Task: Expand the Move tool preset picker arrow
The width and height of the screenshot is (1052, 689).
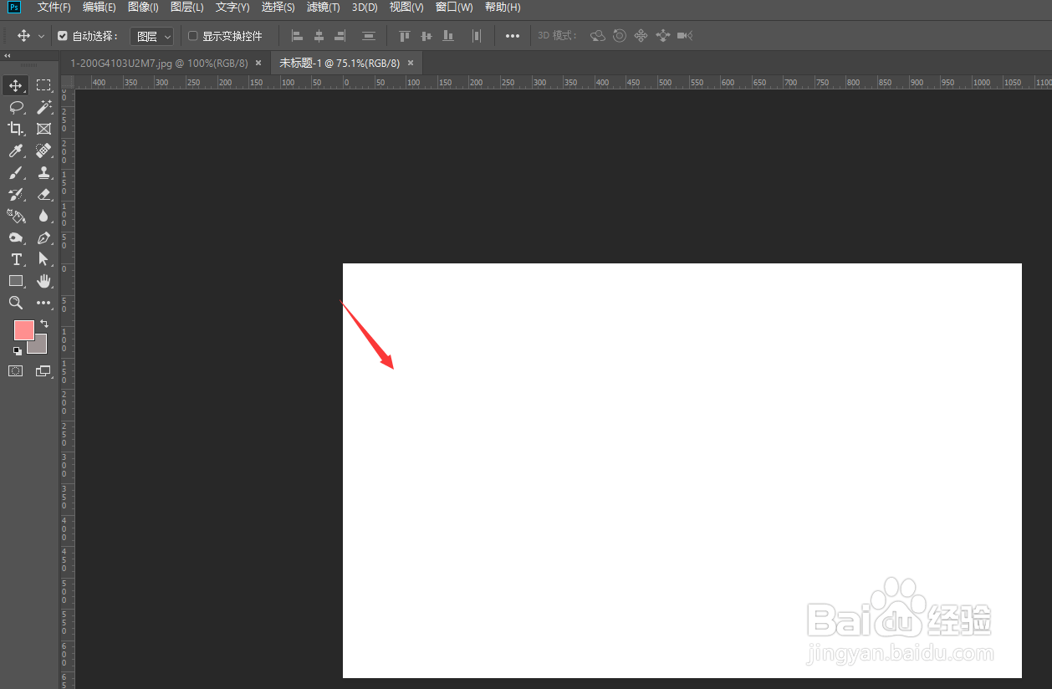Action: pyautogui.click(x=41, y=37)
